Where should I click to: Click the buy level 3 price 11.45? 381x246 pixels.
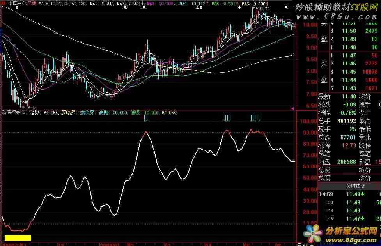(349, 72)
